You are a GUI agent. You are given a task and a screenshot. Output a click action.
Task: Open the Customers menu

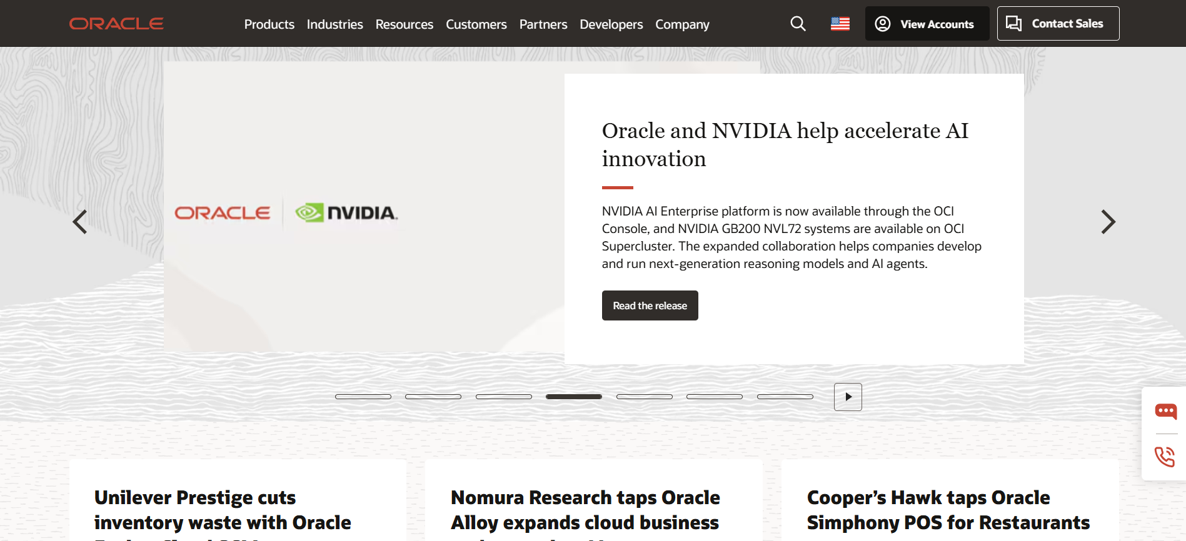tap(476, 24)
